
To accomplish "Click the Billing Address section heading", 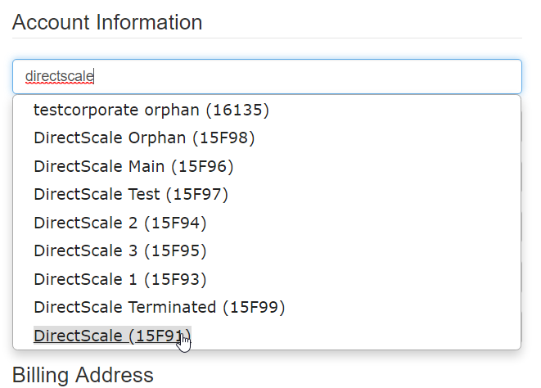I will tap(83, 375).
